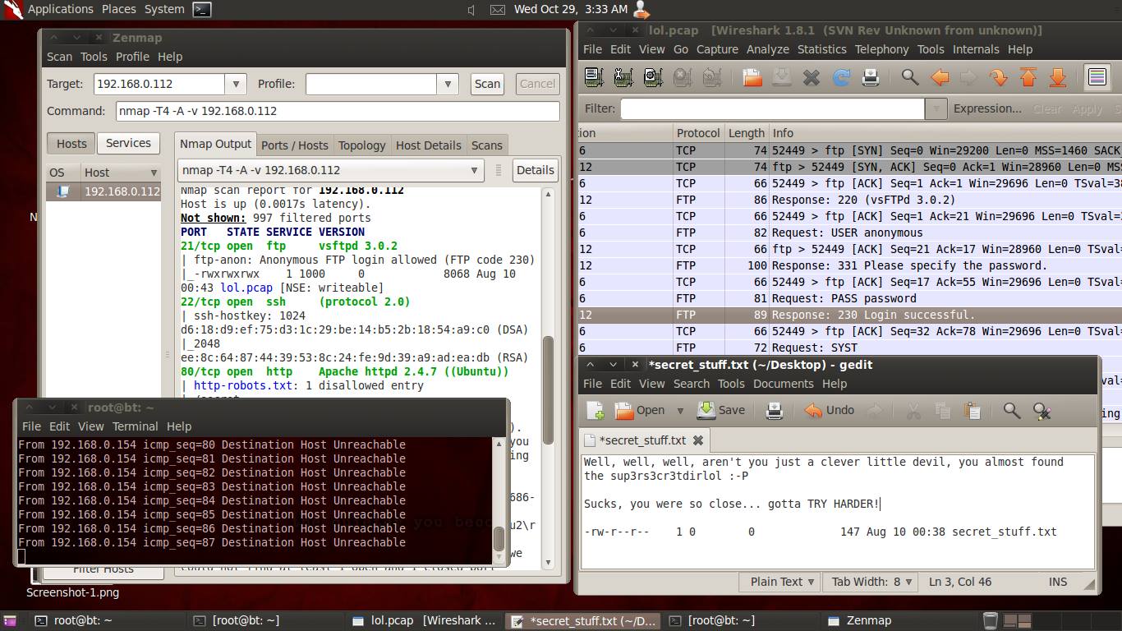
Task: Toggle Services view in Zenmap
Action: point(128,143)
